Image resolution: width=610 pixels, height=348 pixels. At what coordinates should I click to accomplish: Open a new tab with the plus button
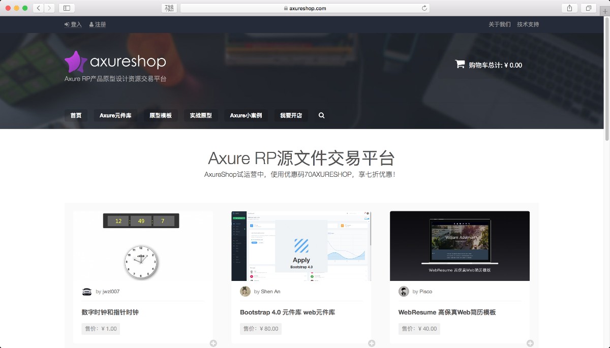click(x=605, y=12)
